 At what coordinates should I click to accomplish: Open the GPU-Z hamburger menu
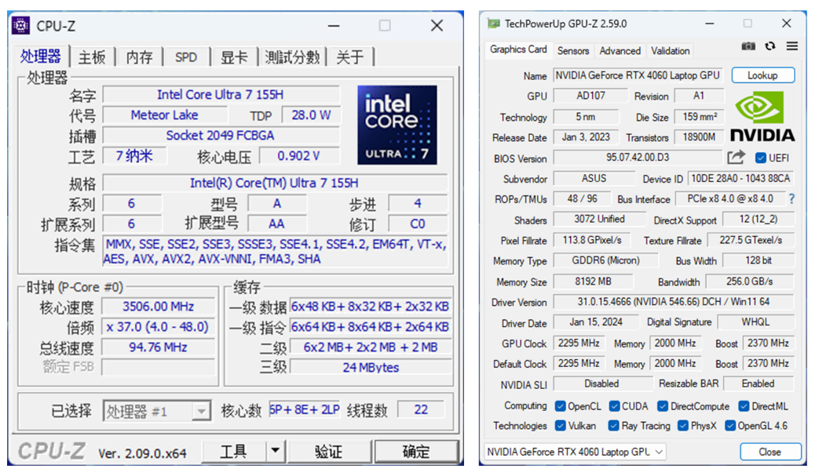[x=792, y=46]
